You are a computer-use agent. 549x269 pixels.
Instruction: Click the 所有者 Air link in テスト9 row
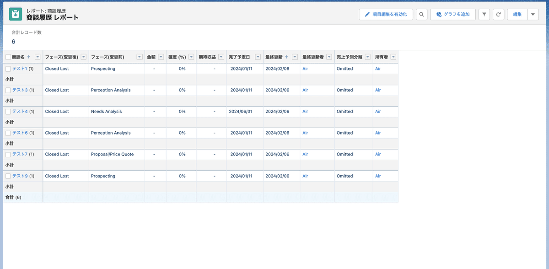tap(378, 176)
